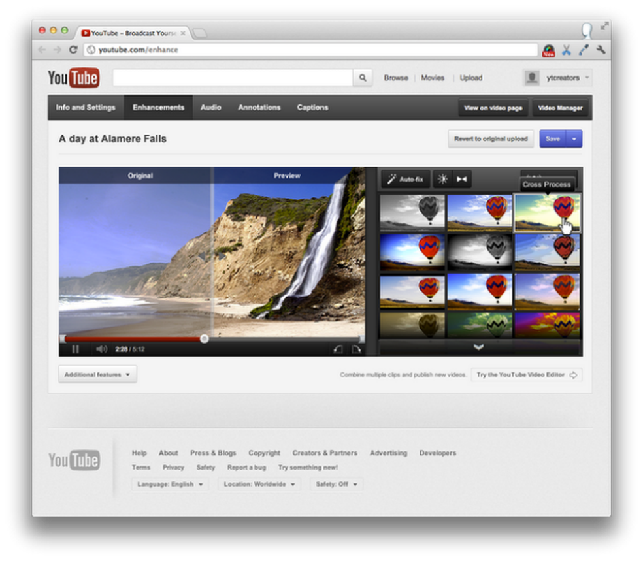The width and height of the screenshot is (643, 561).
Task: Expand the Additional features menu
Action: (97, 374)
